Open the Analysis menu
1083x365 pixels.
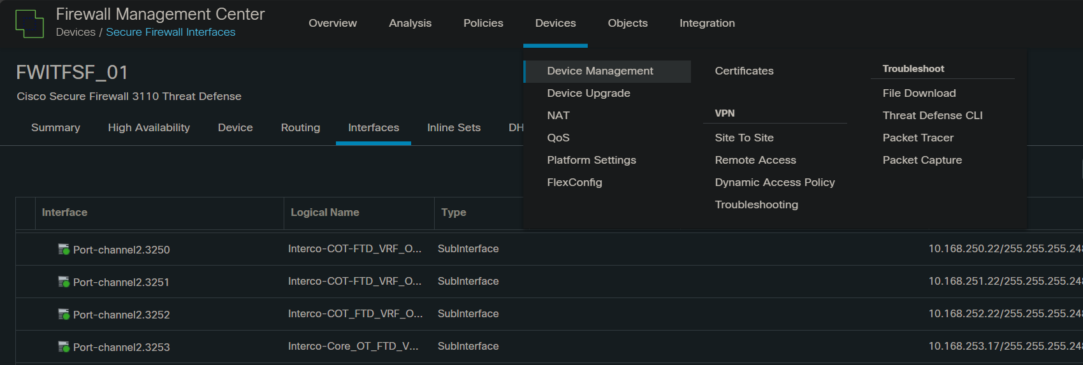[x=410, y=23]
